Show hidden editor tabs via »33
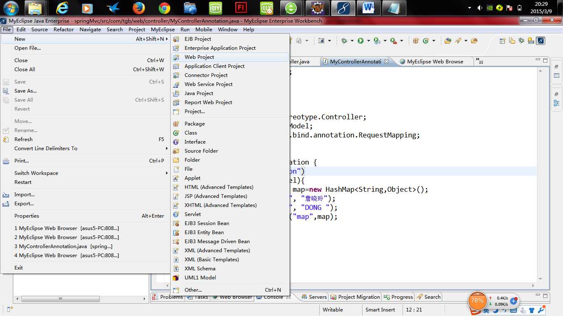The image size is (563, 316). point(479,61)
